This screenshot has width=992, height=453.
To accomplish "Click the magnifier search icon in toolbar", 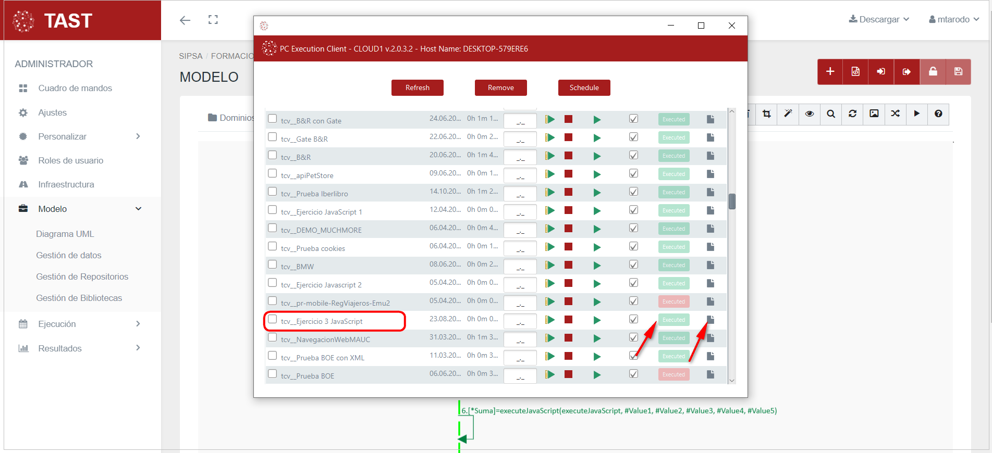I will [x=831, y=114].
